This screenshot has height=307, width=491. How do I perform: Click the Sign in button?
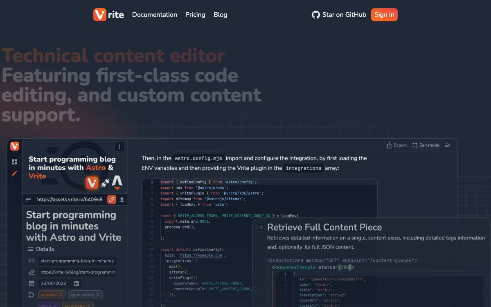click(x=384, y=15)
